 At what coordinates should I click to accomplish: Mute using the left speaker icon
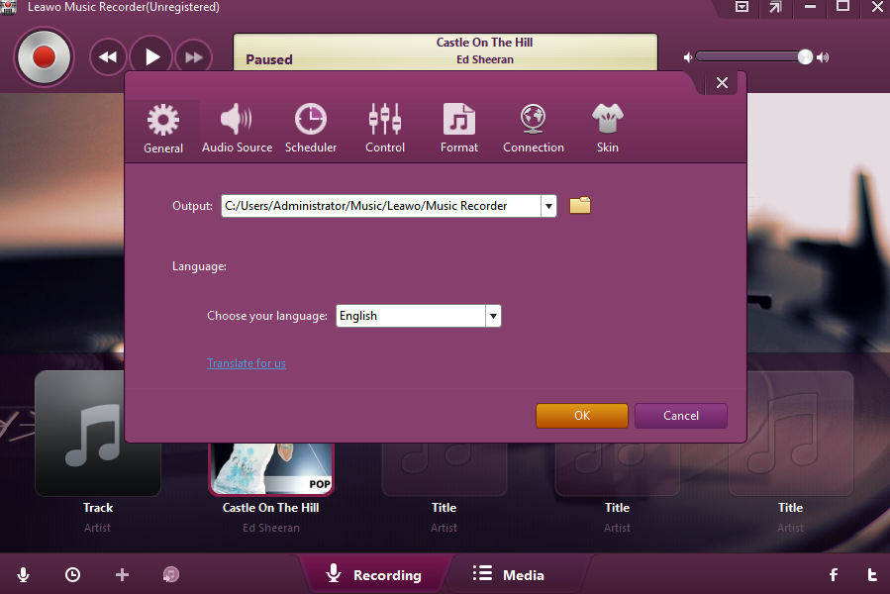pos(687,57)
